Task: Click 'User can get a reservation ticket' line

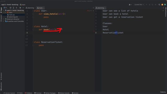Action: pos(123,17)
